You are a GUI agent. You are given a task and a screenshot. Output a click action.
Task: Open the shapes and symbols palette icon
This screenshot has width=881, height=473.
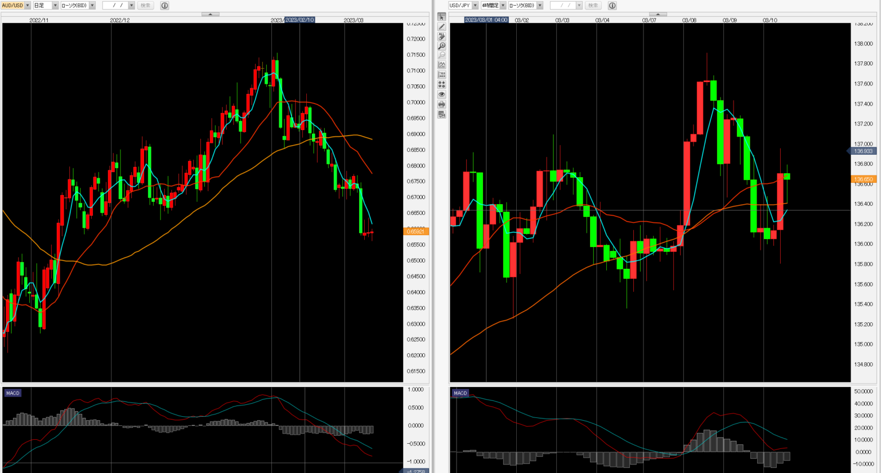tap(442, 85)
